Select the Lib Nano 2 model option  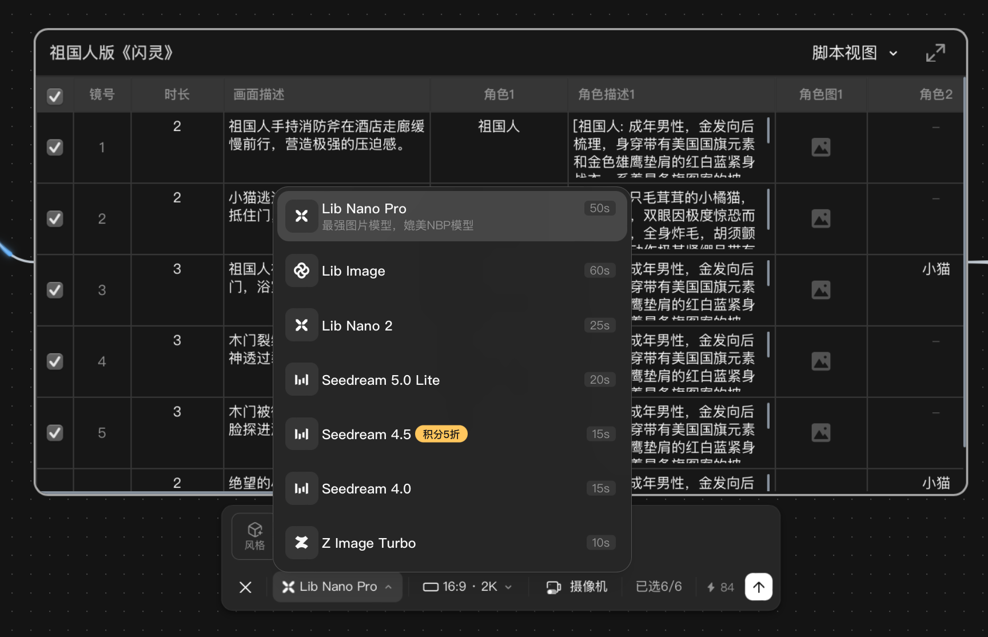(452, 325)
